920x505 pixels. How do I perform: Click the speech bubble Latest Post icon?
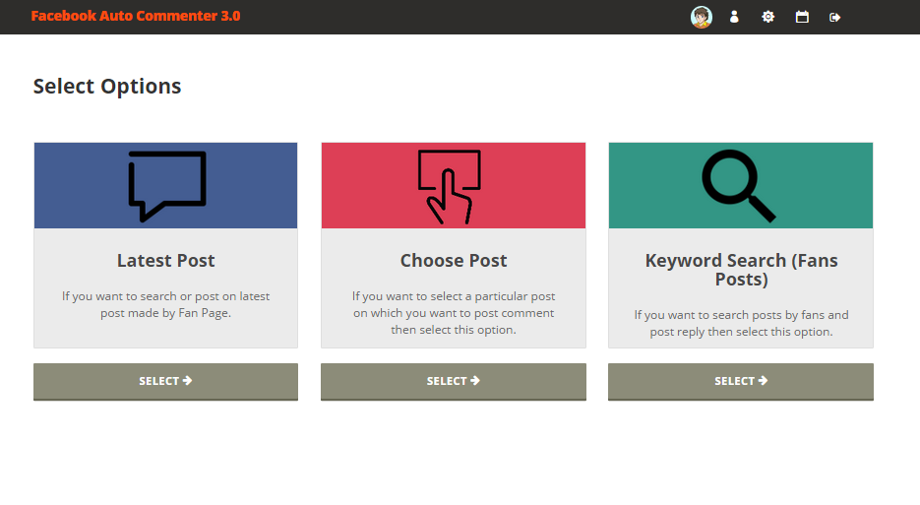coord(166,185)
